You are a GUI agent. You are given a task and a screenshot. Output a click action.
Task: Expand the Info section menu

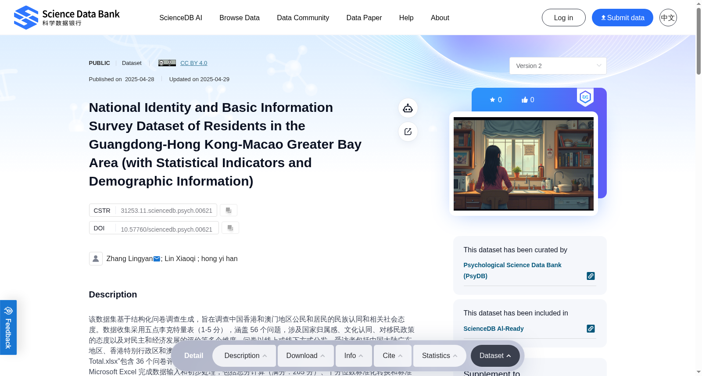[x=354, y=356]
